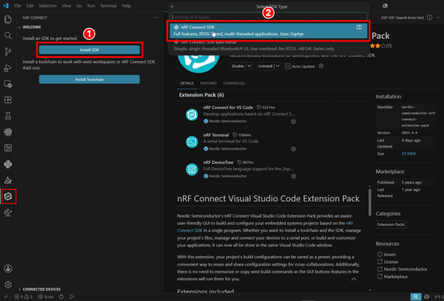Click the Uninstall extension button
This screenshot has height=301, width=444.
point(265,66)
